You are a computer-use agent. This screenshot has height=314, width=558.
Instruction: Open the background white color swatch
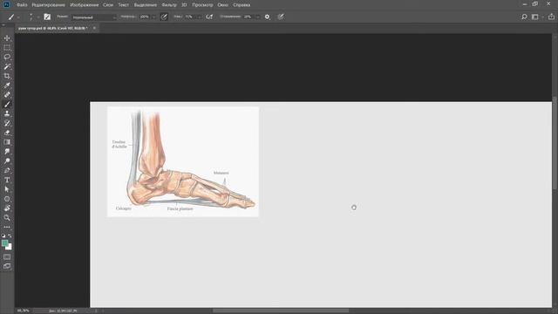tap(10, 247)
